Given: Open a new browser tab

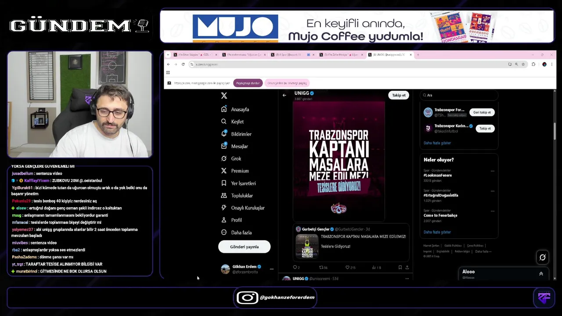Looking at the screenshot, I should [418, 55].
